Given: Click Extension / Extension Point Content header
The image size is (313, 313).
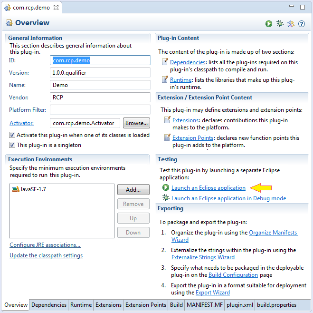Looking at the screenshot, I should (x=205, y=98).
